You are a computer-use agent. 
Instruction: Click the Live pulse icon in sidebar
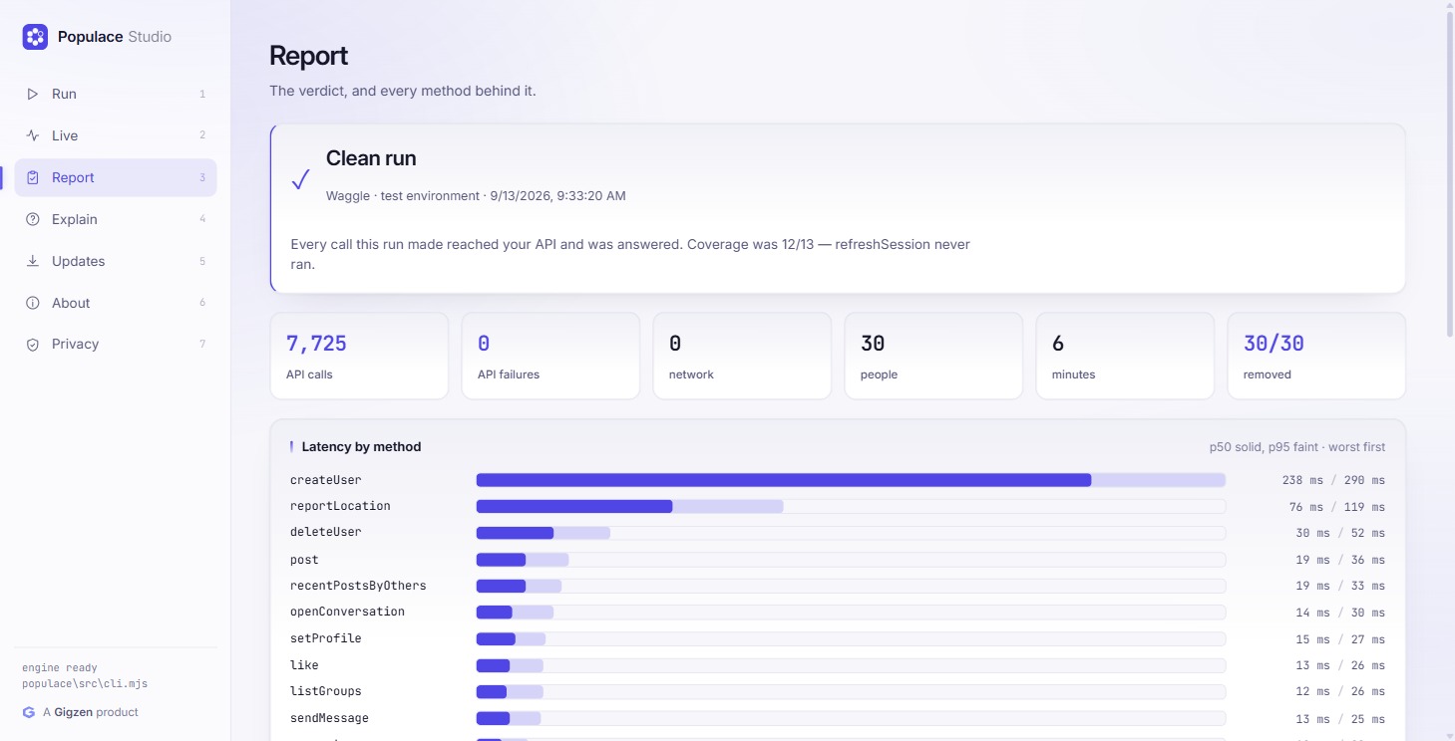(x=33, y=135)
